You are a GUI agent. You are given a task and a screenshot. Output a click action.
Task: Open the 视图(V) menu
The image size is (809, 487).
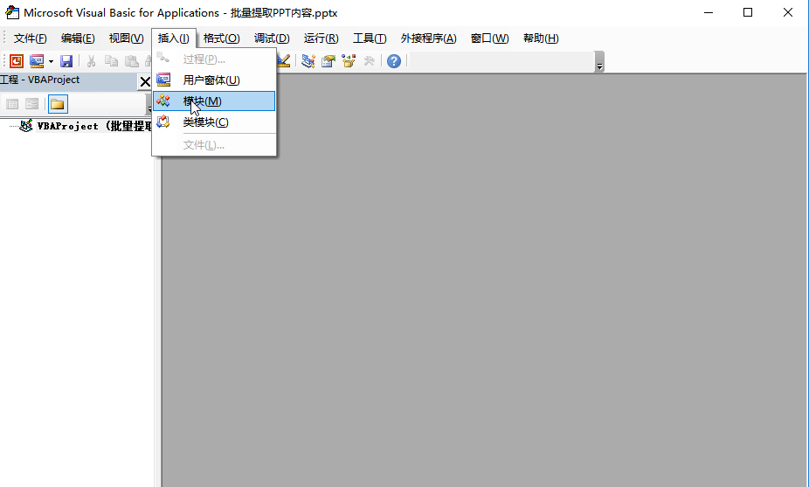[127, 38]
